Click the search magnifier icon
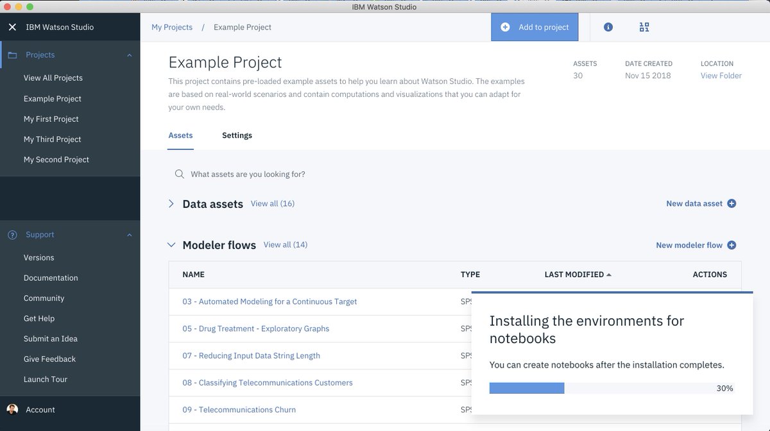 click(x=180, y=174)
